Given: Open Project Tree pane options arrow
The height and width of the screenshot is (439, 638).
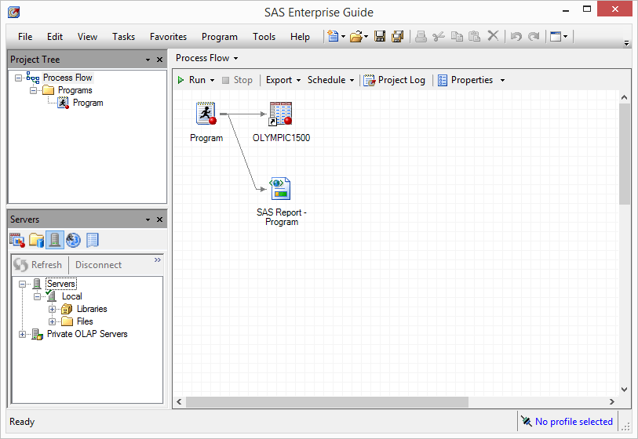Looking at the screenshot, I should point(148,60).
